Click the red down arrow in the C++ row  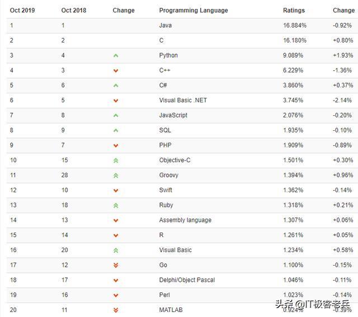click(116, 70)
